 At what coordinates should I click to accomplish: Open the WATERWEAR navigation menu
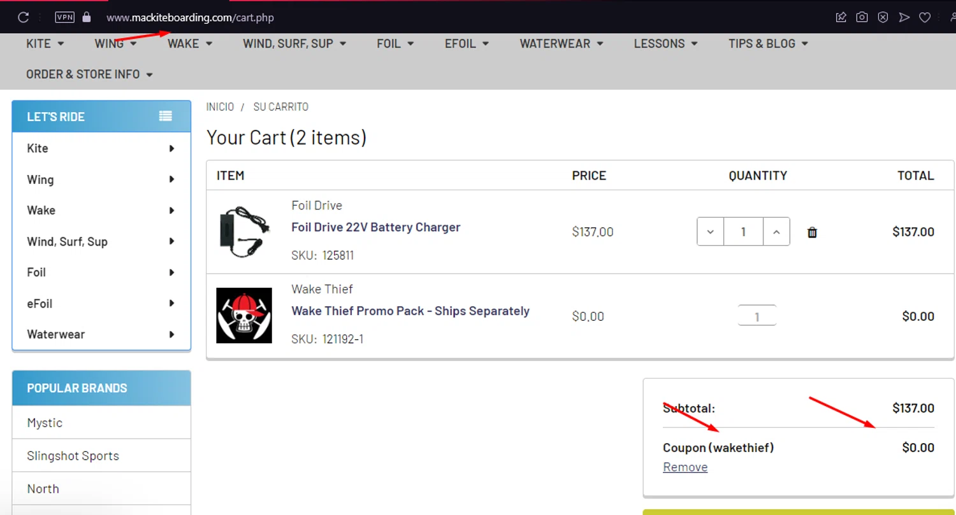561,43
